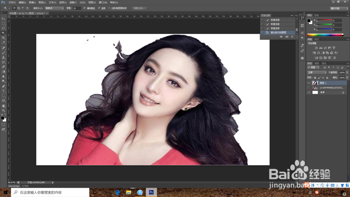Enable sample all layers checkbox

click(109, 8)
